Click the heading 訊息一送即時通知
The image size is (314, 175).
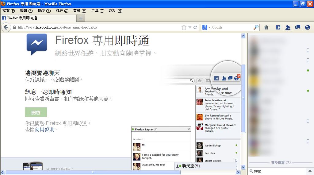pyautogui.click(x=48, y=92)
